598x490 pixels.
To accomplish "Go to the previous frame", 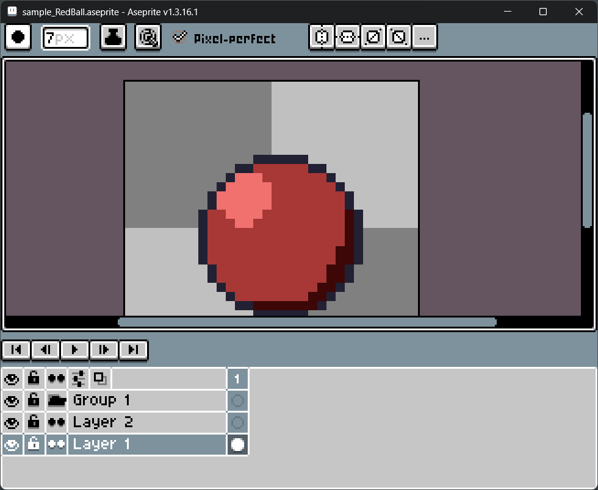I will click(45, 350).
